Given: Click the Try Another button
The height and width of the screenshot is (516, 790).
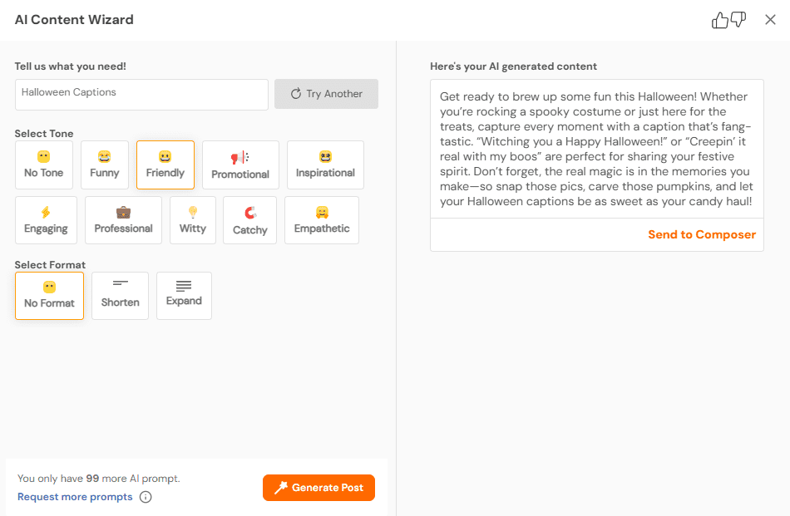Looking at the screenshot, I should coord(326,94).
